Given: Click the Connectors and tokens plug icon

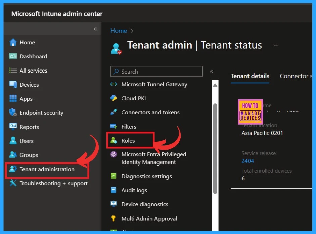Looking at the screenshot, I should [x=114, y=112].
